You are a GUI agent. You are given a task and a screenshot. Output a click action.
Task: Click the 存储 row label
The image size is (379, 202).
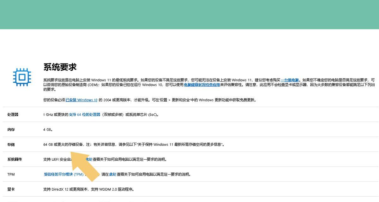point(11,145)
